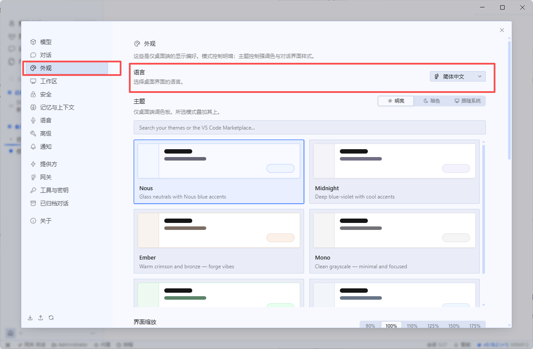Viewport: 533px width, 349px height.
Task: Click "Deep blue-violet with cool accents" text
Action: [355, 197]
